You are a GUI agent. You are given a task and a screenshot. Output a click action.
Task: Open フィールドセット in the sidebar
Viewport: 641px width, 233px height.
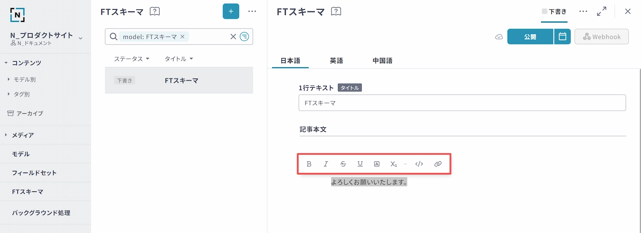pos(34,173)
